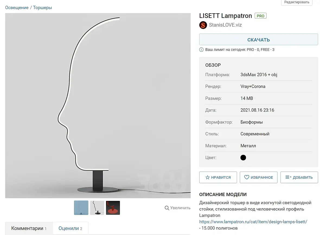320x235 pixels.
Task: Open the red wireframe preview thumbnail
Action: coord(113,208)
